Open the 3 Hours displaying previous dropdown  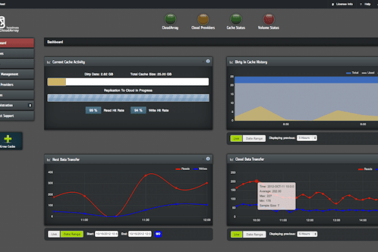[307, 138]
